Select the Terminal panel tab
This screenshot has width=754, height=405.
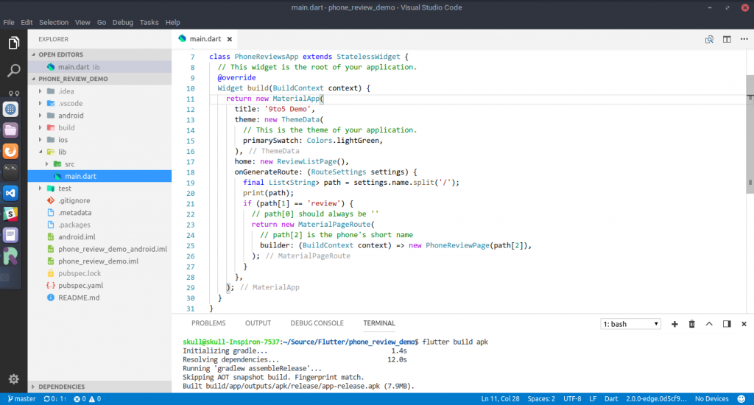[x=379, y=323]
